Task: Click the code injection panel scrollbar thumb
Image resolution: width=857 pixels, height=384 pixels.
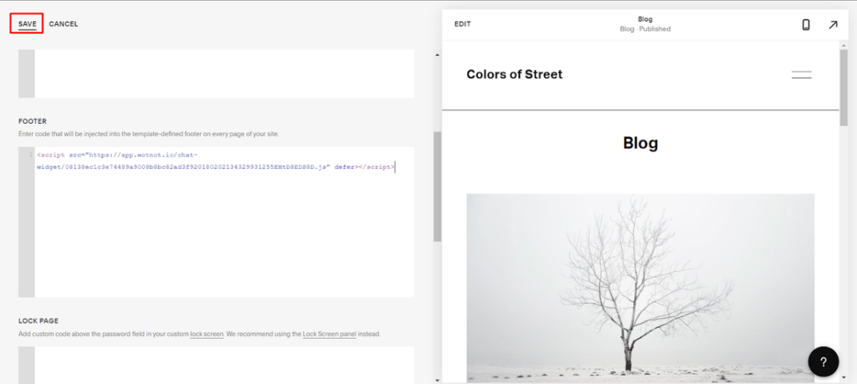Action: point(437,186)
